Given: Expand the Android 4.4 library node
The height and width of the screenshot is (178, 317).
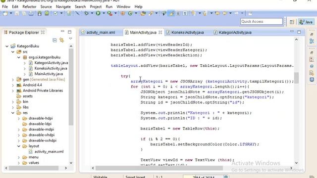Looking at the screenshot, I should [13, 85].
